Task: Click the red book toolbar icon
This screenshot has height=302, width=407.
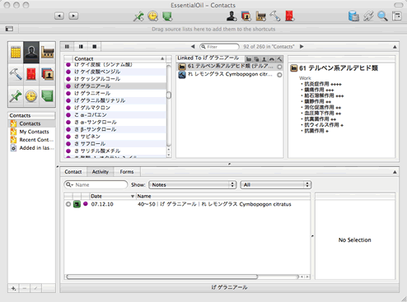Action: [x=289, y=16]
